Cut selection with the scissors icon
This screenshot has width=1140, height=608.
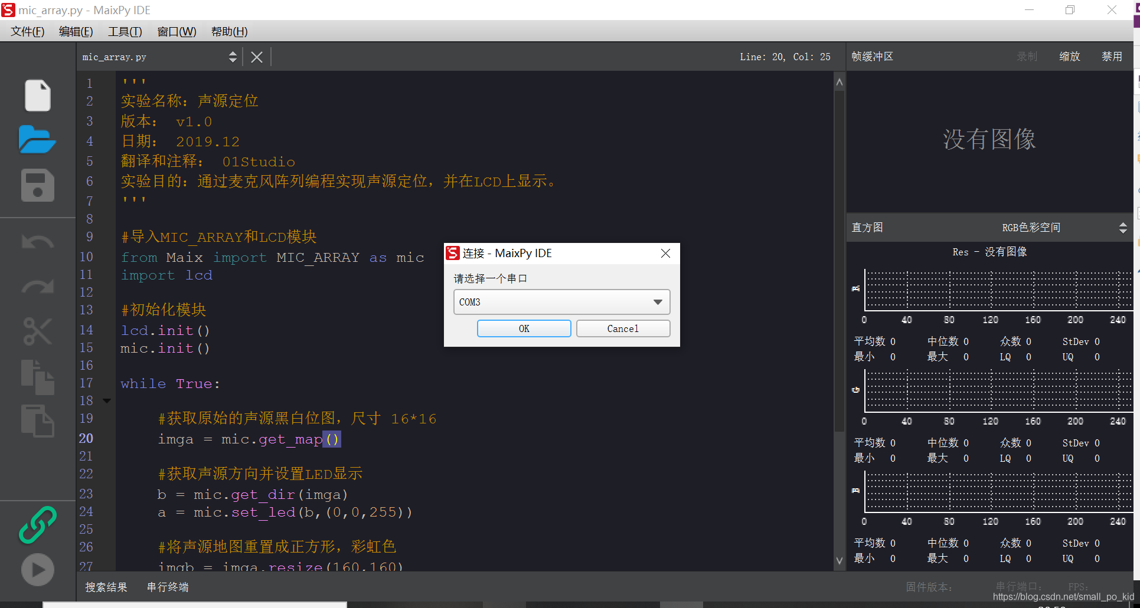tap(37, 331)
